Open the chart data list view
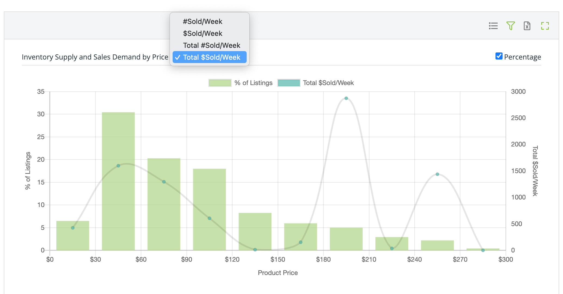Viewport: 563px width, 294px height. click(493, 26)
